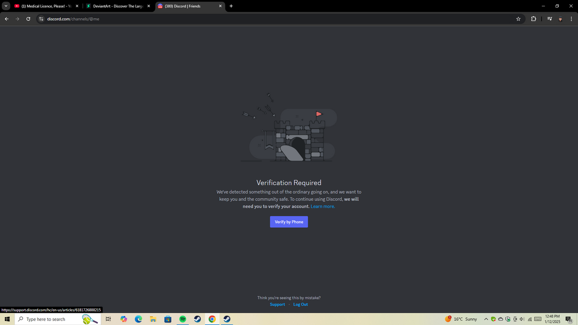Open File Explorer from the taskbar

coord(153,319)
